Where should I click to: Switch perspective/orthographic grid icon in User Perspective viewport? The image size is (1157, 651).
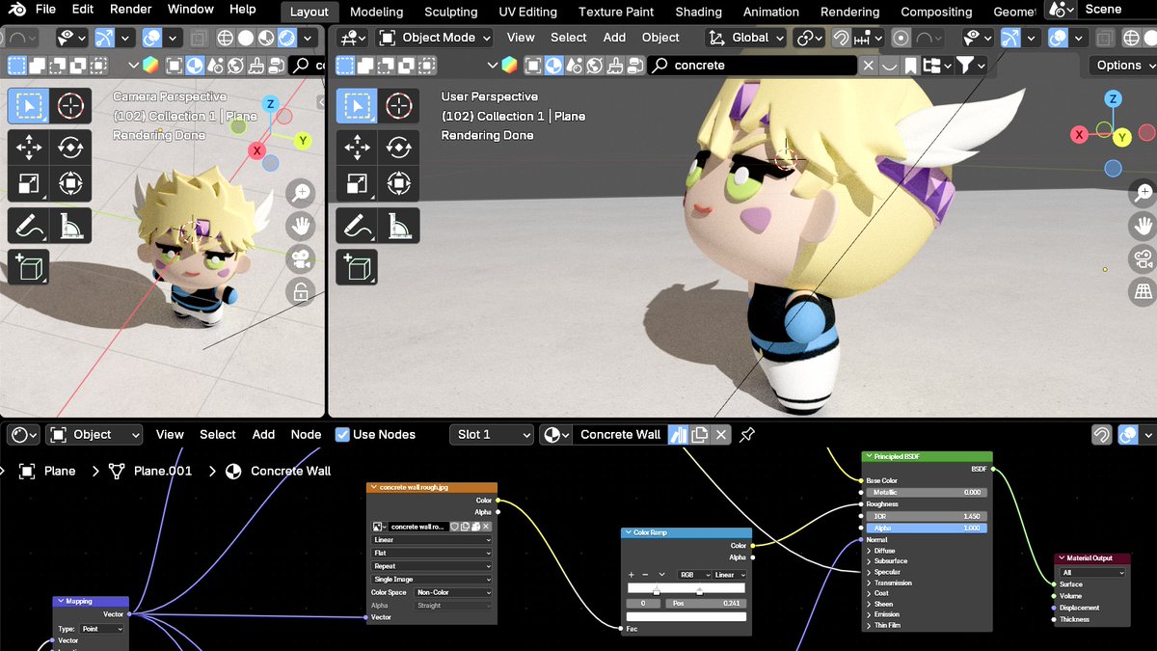point(1144,291)
